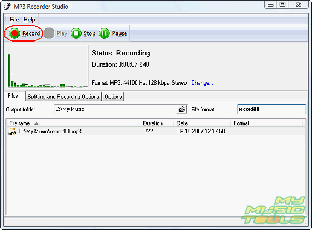Viewport: 312px width, 230px height.
Task: Switch to Splitting and Recording Options tab
Action: pyautogui.click(x=63, y=97)
